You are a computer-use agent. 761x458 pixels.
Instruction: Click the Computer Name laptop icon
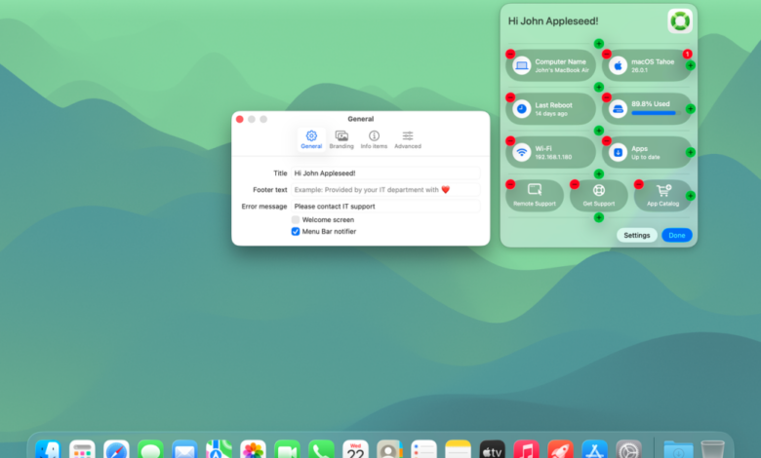click(x=522, y=65)
